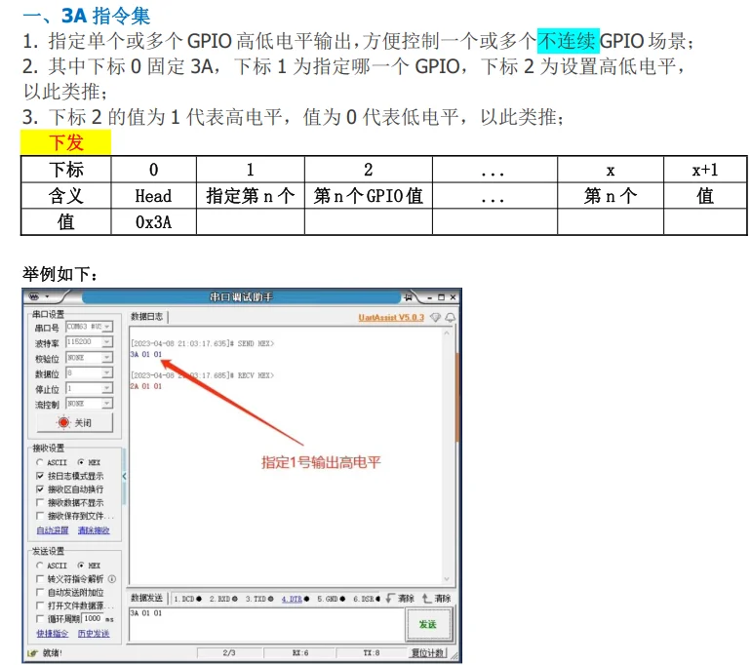The height and width of the screenshot is (665, 751).
Task: Click the x+1 table header cell
Action: tap(705, 170)
